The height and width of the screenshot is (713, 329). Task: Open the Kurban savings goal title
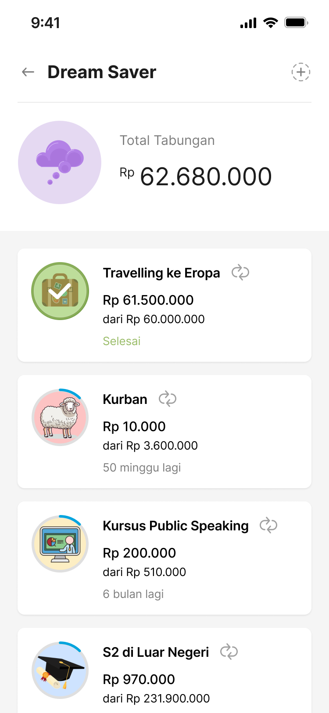(x=125, y=400)
